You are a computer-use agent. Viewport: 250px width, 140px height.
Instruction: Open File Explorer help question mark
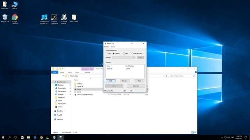196,72
